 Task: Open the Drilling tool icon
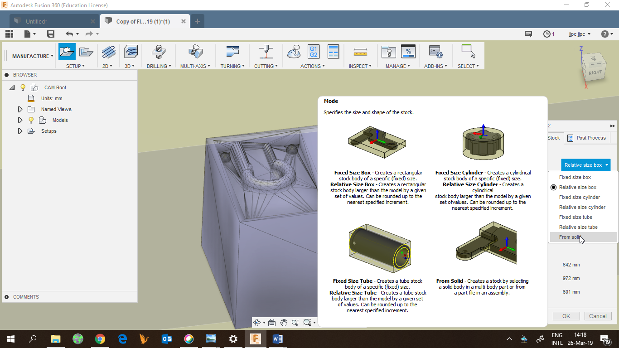pyautogui.click(x=159, y=52)
